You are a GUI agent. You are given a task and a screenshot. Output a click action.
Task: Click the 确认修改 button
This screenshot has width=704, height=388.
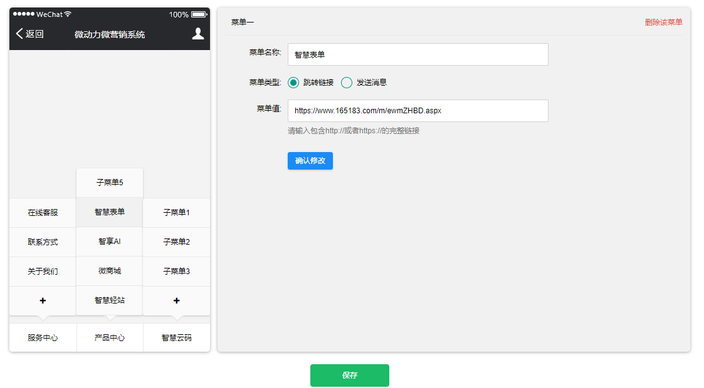tap(310, 161)
